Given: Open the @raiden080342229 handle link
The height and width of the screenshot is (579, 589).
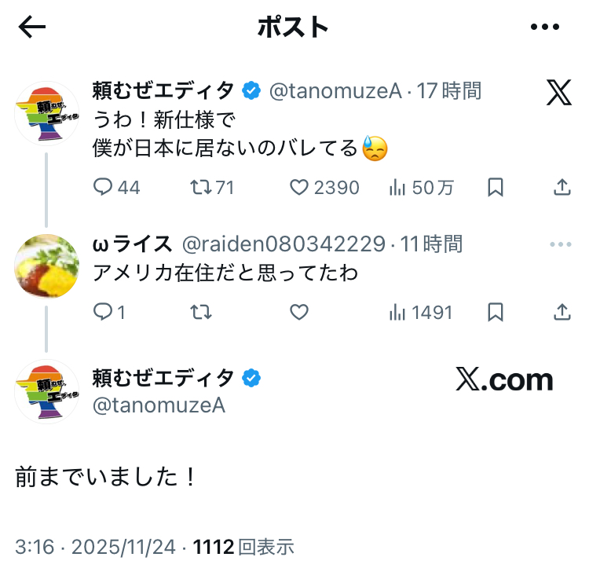Looking at the screenshot, I should (x=284, y=244).
